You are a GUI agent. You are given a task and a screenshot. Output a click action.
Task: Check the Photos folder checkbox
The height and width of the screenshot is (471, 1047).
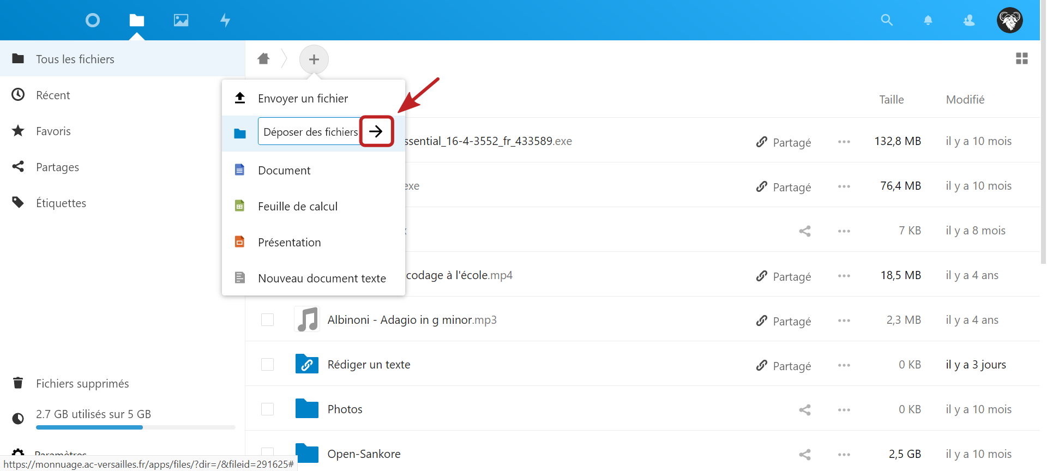(x=267, y=409)
